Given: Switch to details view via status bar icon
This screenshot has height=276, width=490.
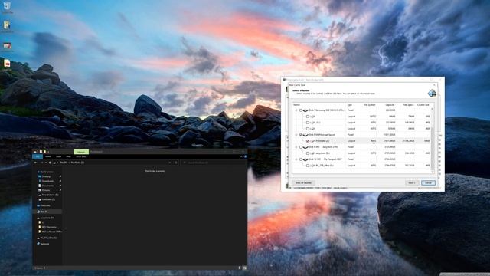Looking at the screenshot, I should (240, 268).
